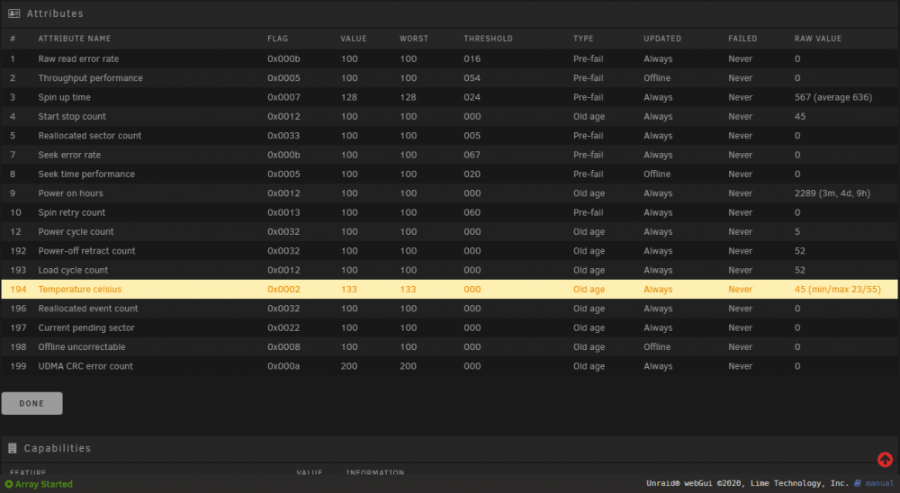Viewport: 900px width, 493px height.
Task: Click the manual book icon in footer
Action: click(858, 483)
